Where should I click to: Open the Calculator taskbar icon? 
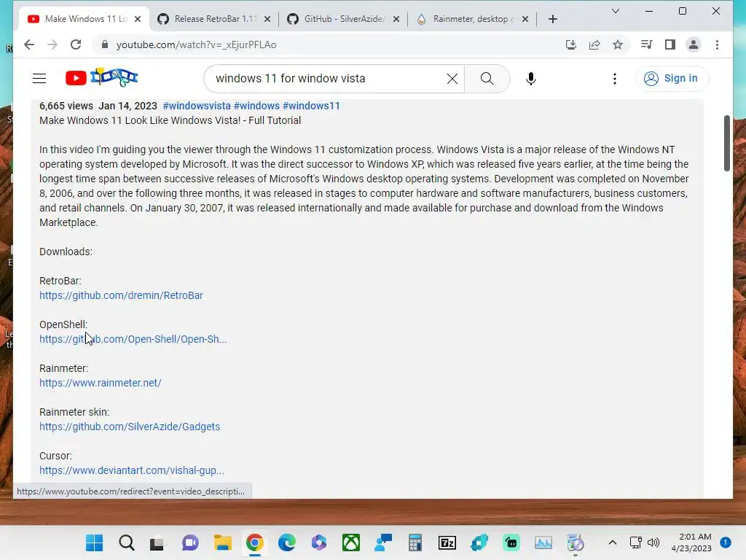coord(415,542)
